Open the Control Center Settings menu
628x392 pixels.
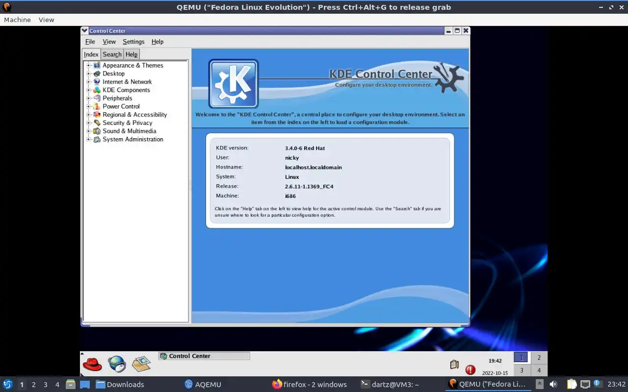[133, 42]
